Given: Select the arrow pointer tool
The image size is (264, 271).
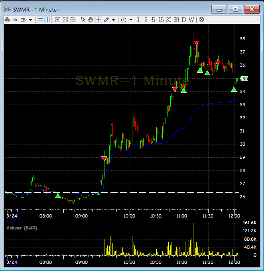Looking at the screenshot, I should click(x=83, y=20).
